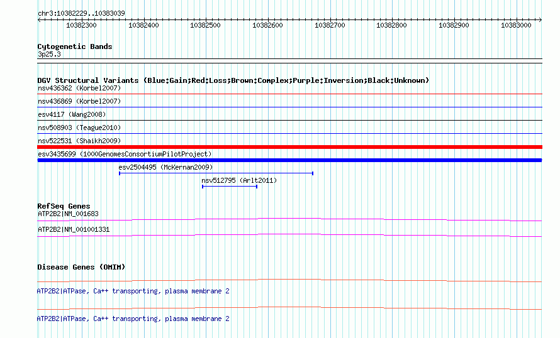This screenshot has width=560, height=338.
Task: Open variant nsv436869 (Korbel2007)
Action: [79, 101]
